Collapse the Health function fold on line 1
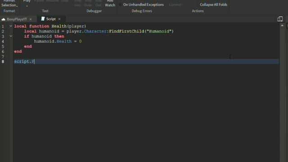The image size is (288, 162). [11, 26]
